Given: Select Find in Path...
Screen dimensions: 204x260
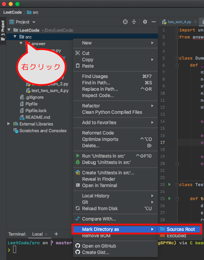Looking at the screenshot, I should point(115,83).
